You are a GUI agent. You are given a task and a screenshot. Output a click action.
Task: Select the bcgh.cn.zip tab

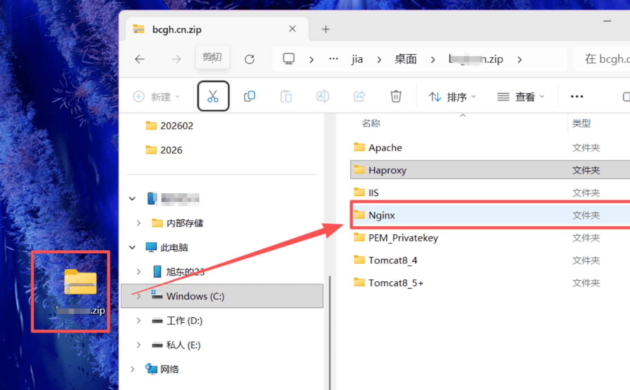click(177, 30)
